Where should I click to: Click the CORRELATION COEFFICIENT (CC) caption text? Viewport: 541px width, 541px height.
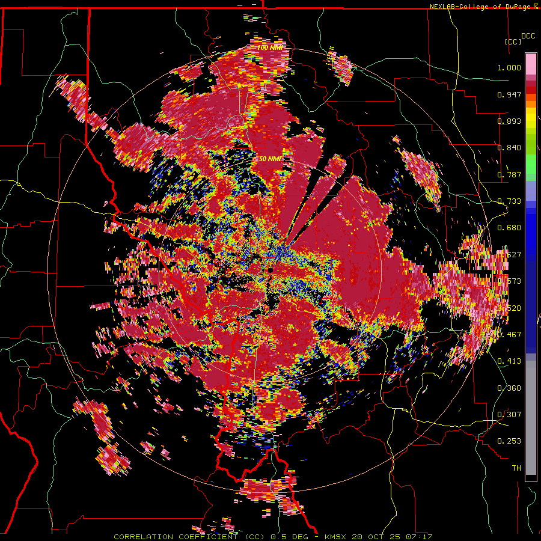[189, 537]
